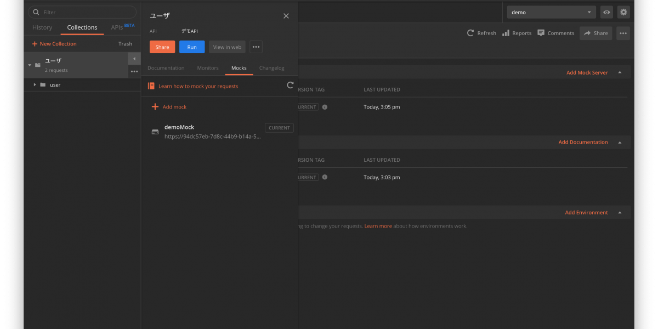Click the refresh mocks list icon

(x=290, y=85)
